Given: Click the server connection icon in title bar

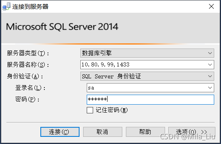Looking at the screenshot, I should pos(6,6).
